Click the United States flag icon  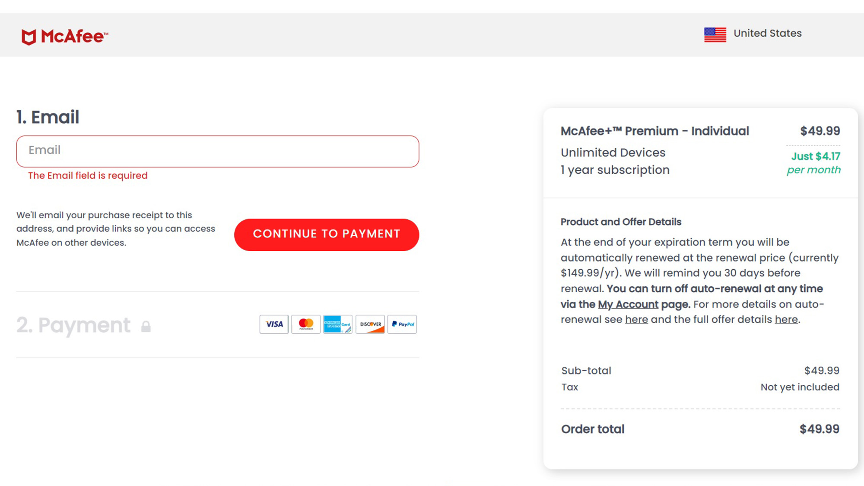pyautogui.click(x=715, y=34)
